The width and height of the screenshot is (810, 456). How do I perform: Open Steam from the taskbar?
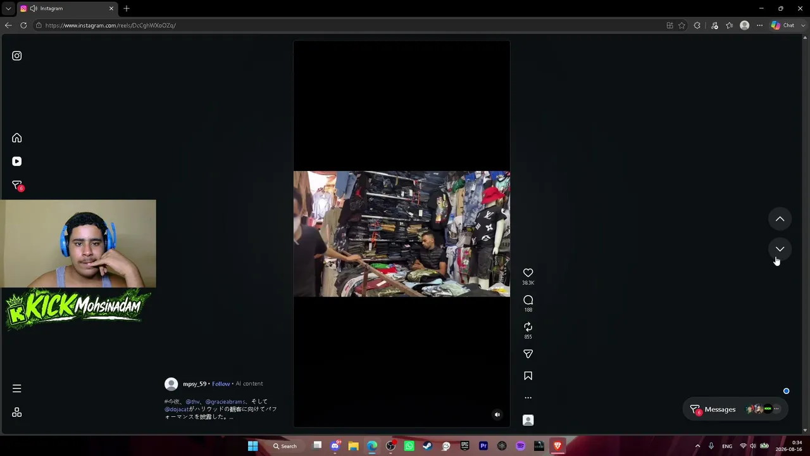click(x=428, y=446)
